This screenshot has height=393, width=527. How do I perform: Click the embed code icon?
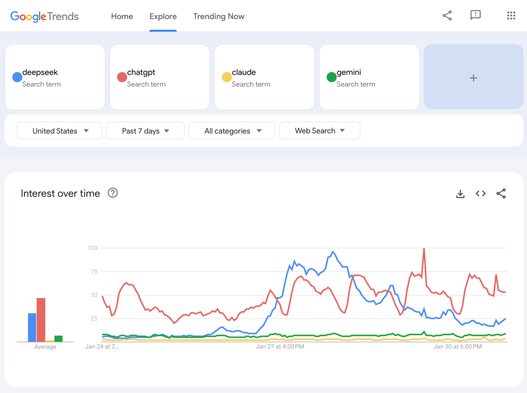click(481, 194)
